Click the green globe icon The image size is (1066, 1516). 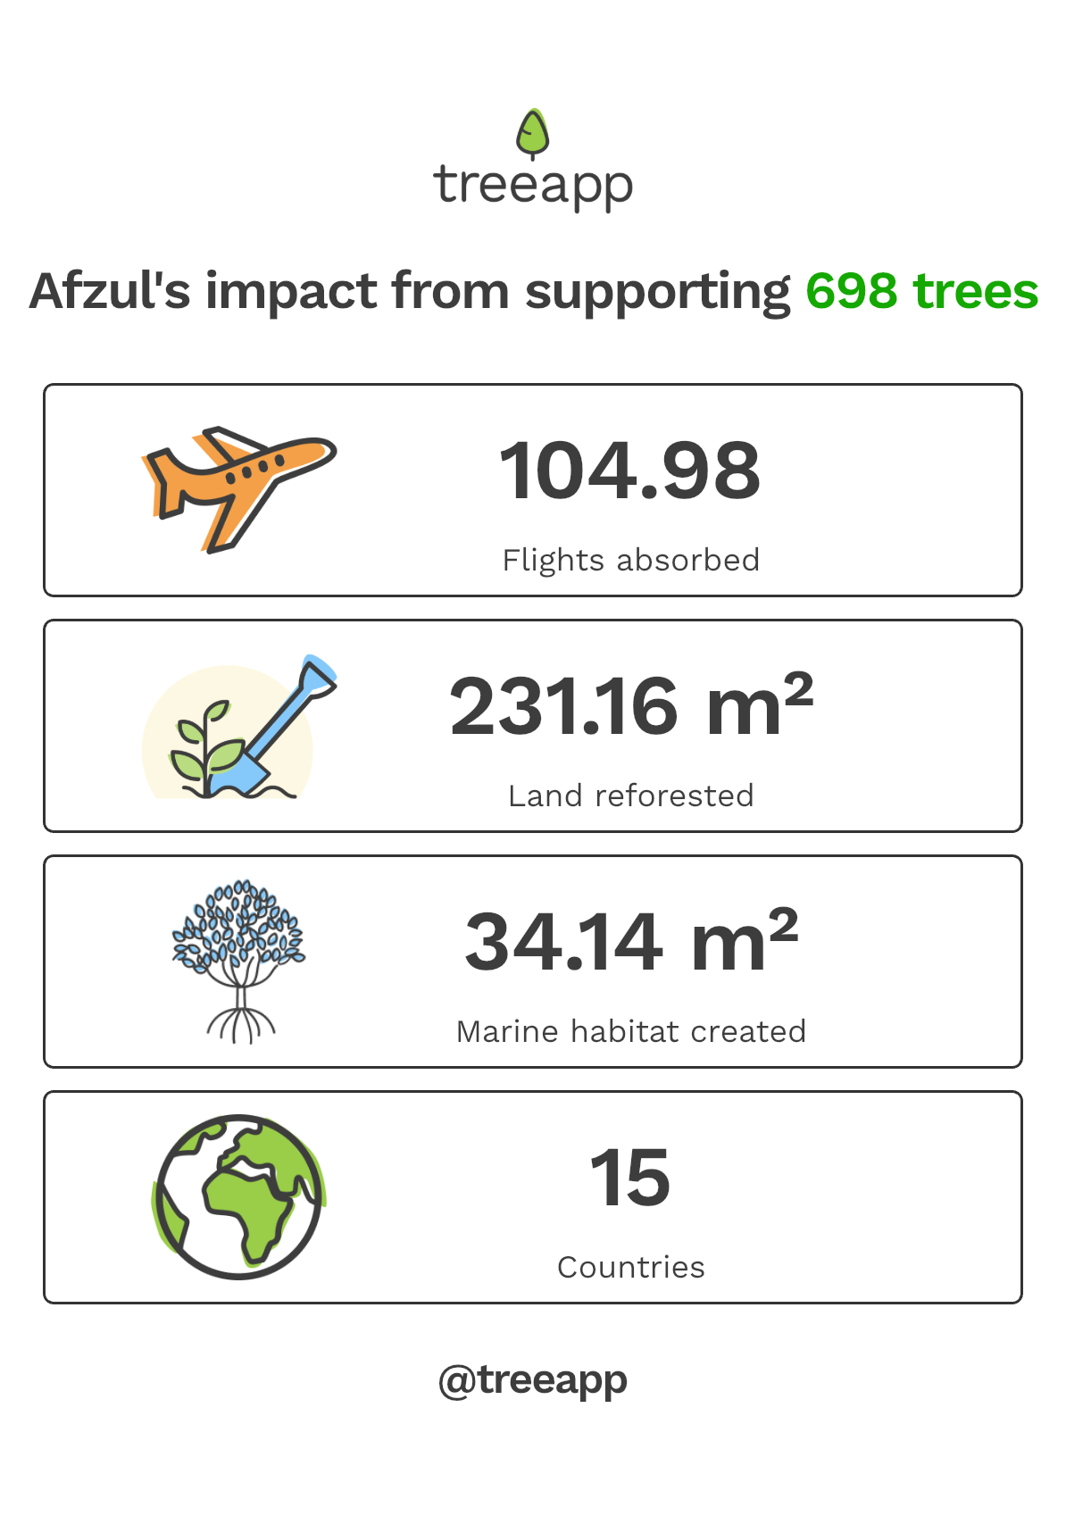pyautogui.click(x=238, y=1196)
